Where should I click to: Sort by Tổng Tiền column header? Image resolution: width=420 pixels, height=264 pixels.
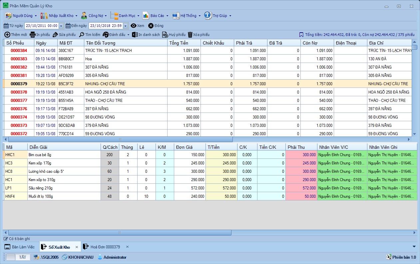point(184,43)
